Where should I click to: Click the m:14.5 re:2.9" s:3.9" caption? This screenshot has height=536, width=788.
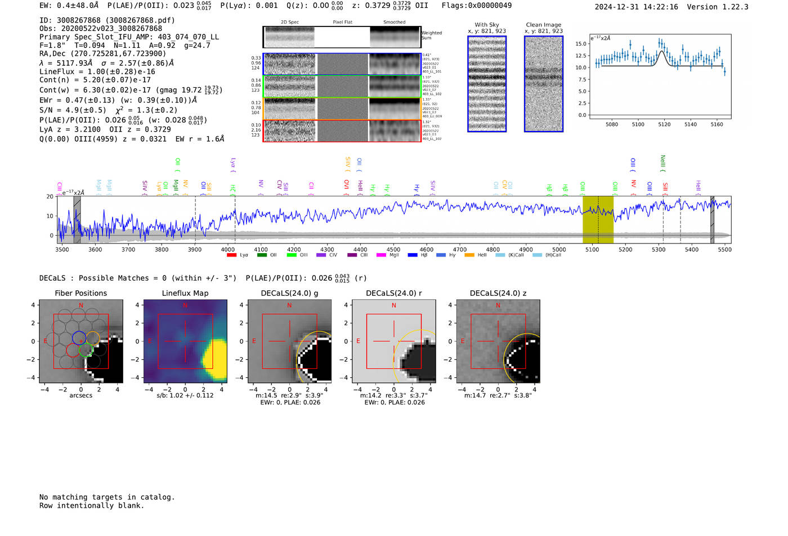[x=289, y=395]
